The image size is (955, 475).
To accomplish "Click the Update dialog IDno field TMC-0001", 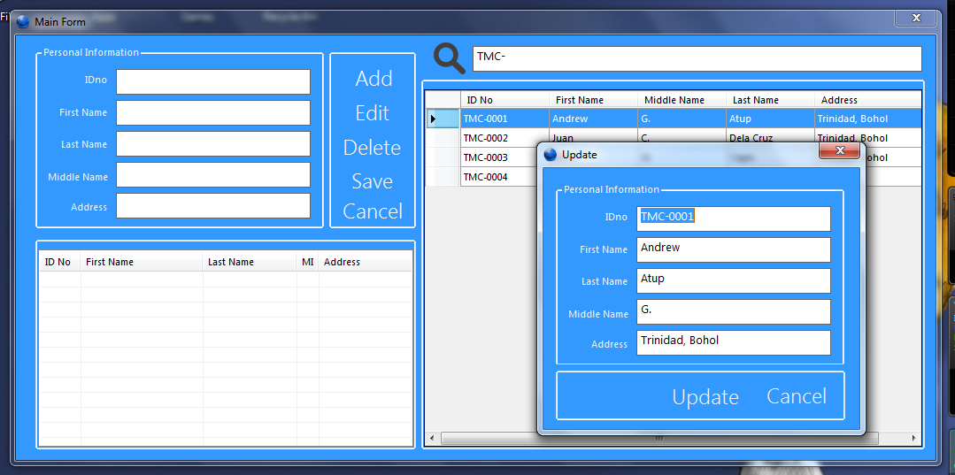I will click(734, 219).
